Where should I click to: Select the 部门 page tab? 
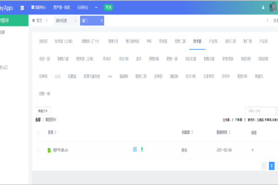point(92,20)
